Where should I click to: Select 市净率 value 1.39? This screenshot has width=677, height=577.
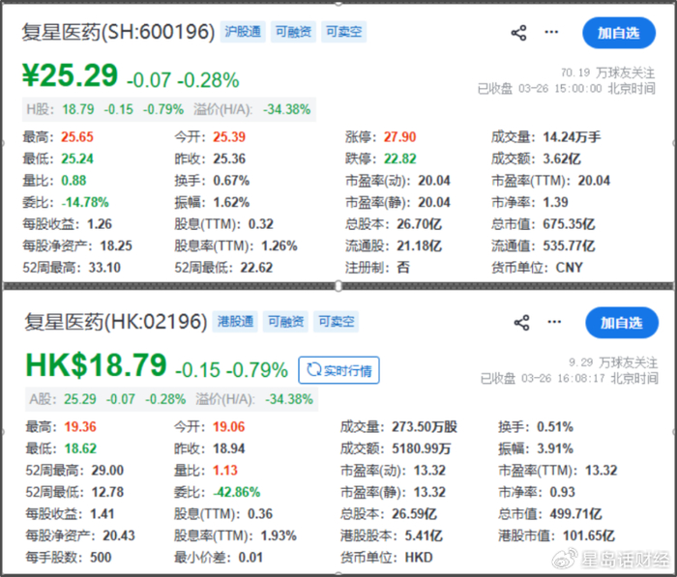[555, 202]
